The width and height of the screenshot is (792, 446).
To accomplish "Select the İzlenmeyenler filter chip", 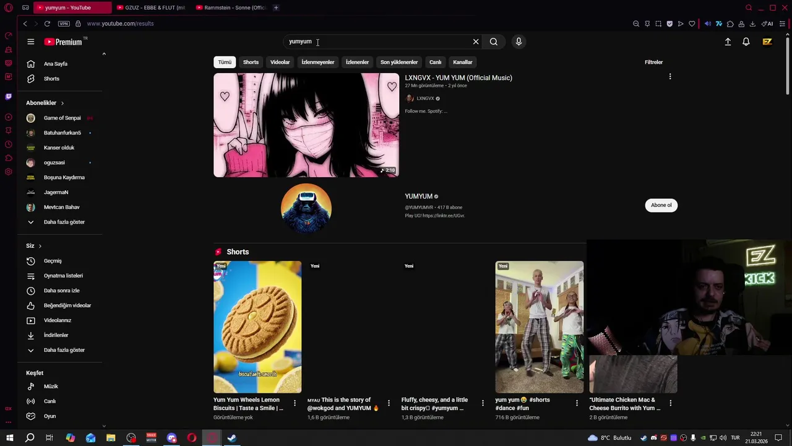I will pos(317,62).
